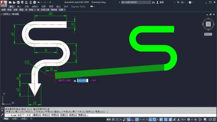Click the 半宽(H) option in command line
Screen dimensions: 217x122
pos(55,115)
